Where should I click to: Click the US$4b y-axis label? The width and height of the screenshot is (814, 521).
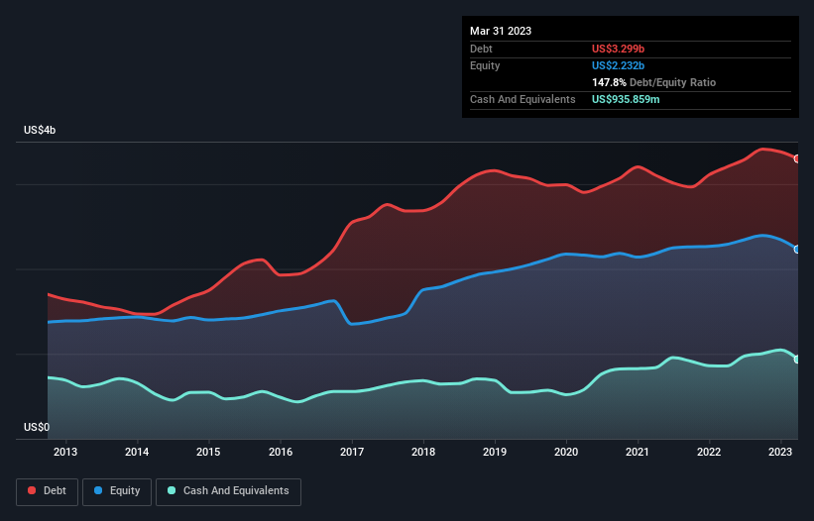(40, 130)
